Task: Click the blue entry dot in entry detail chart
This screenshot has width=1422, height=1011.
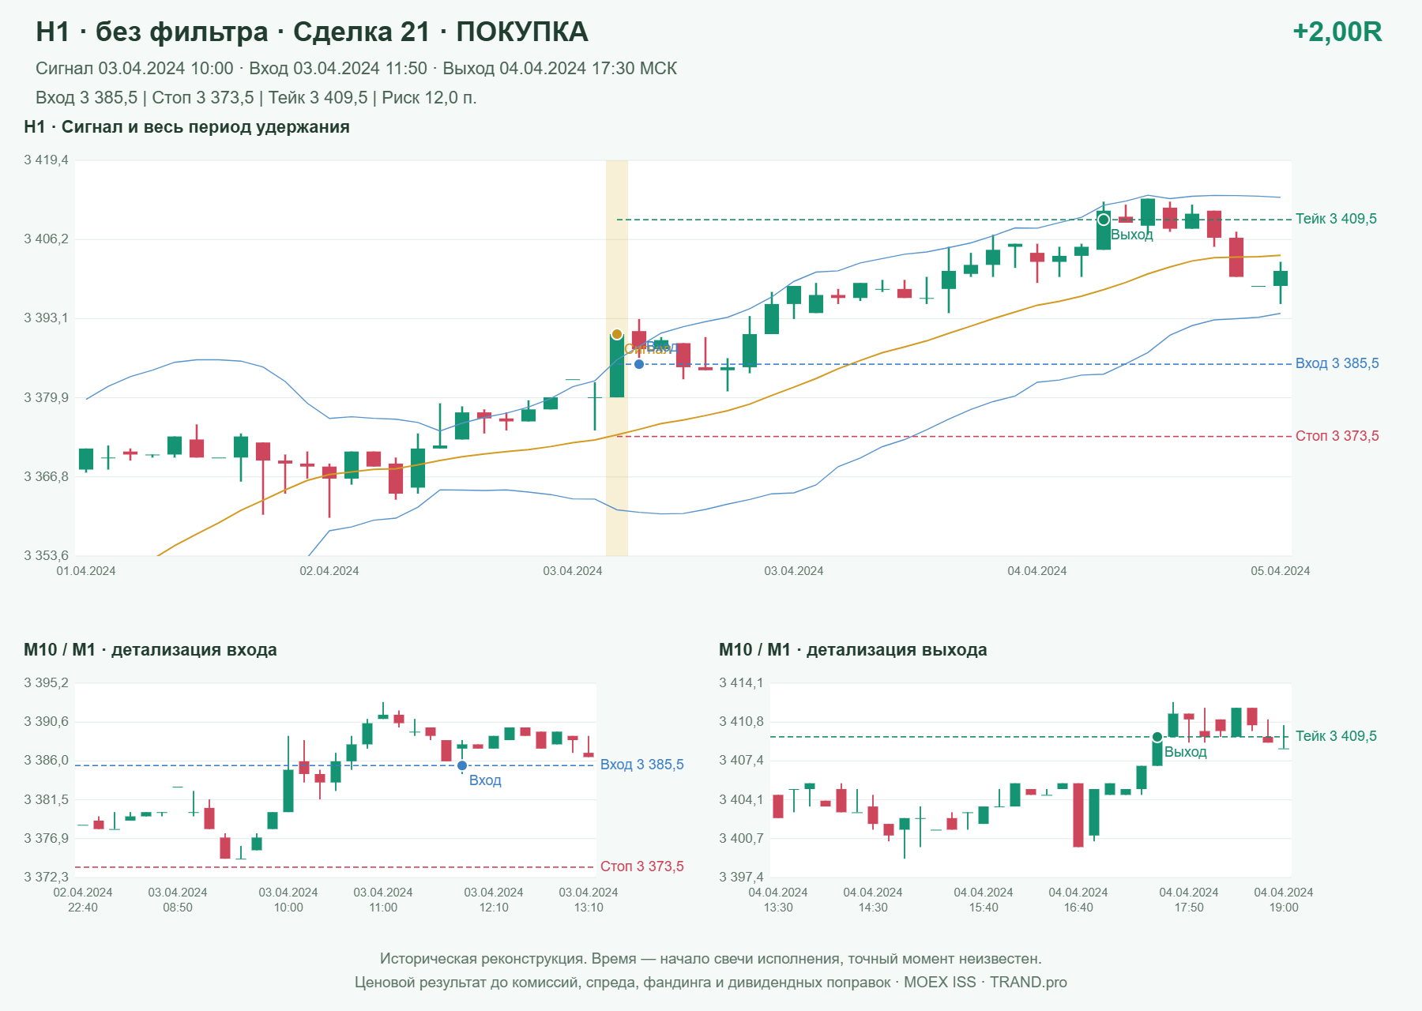Action: click(x=462, y=765)
